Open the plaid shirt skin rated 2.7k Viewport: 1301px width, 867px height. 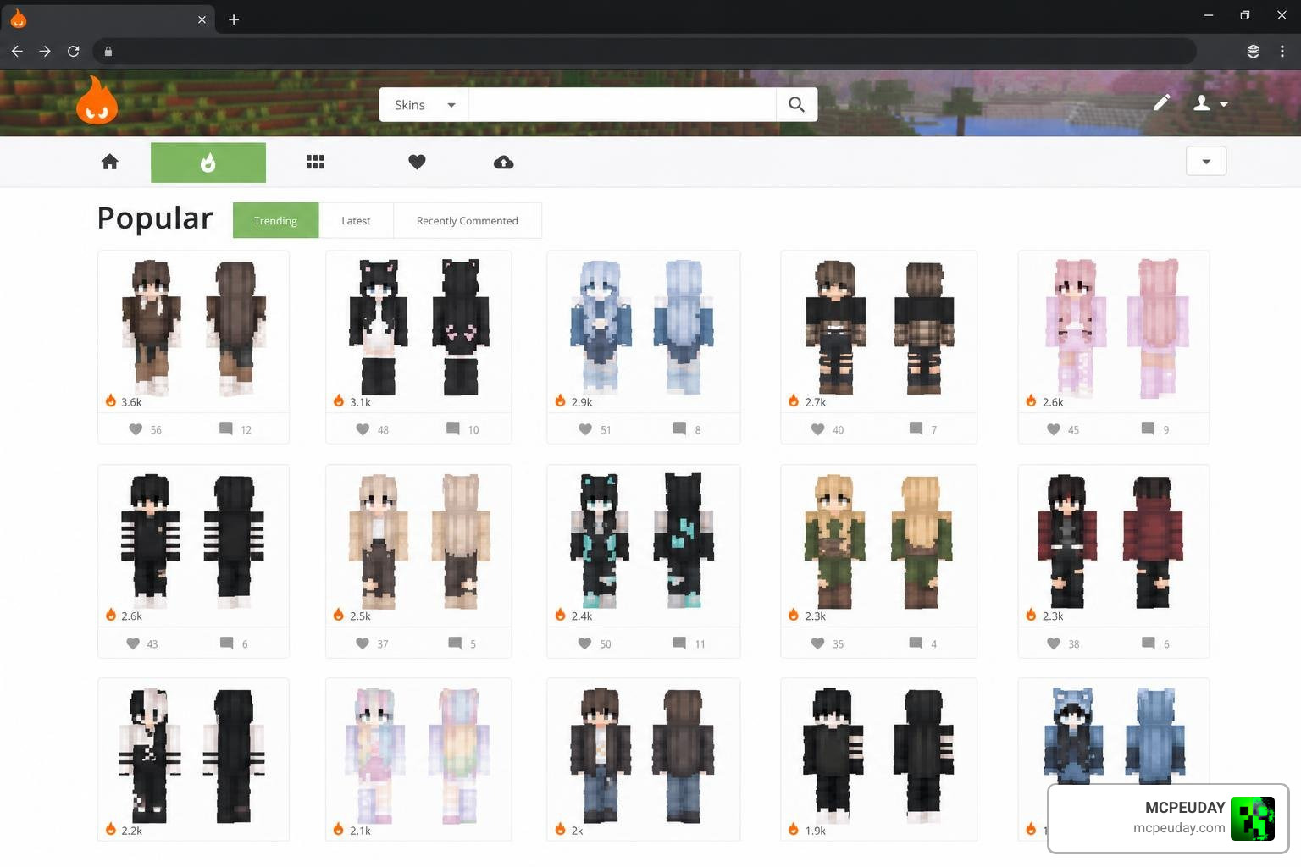(878, 330)
